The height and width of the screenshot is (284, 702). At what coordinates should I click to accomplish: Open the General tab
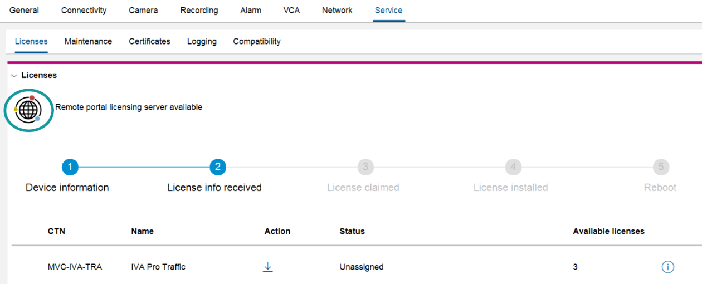[x=25, y=11]
